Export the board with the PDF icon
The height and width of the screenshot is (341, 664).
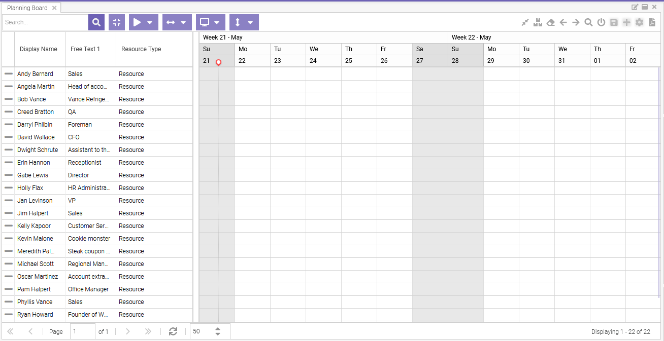(652, 22)
